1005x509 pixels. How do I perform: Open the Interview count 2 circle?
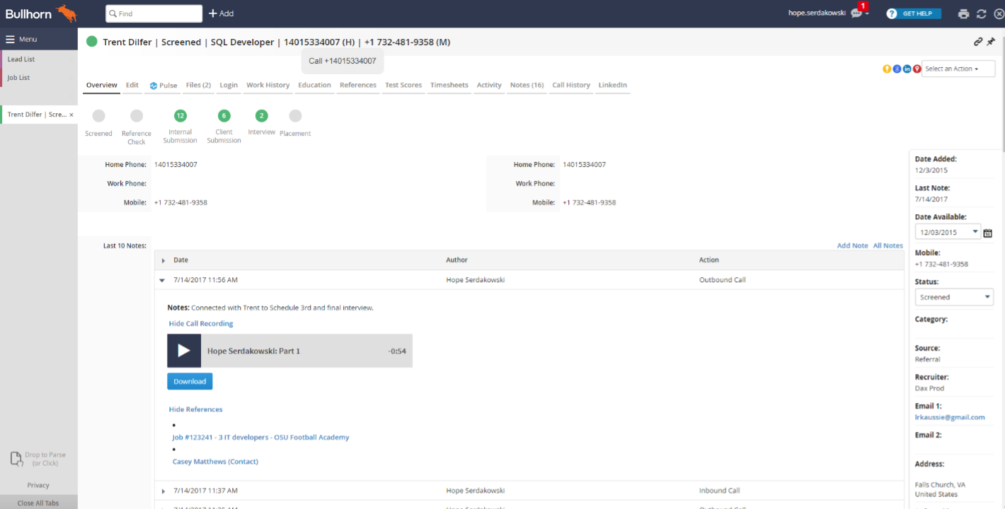[262, 116]
